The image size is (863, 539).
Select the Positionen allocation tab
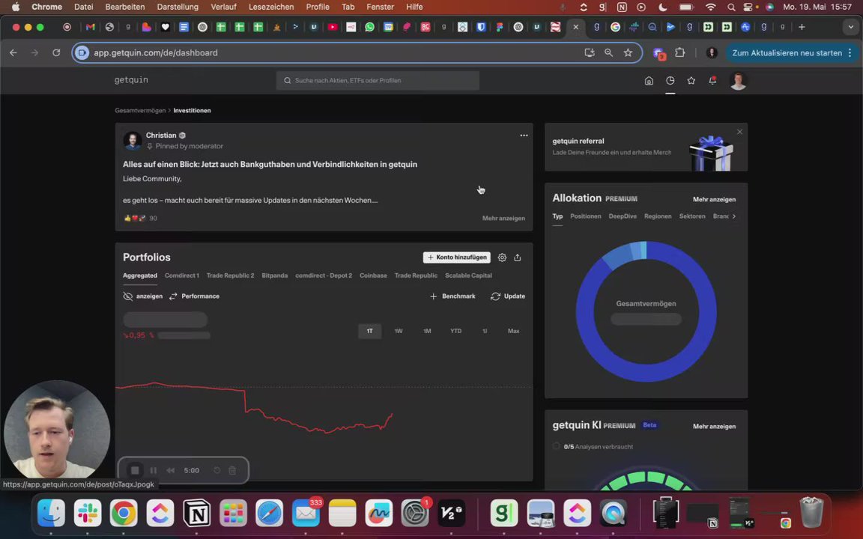(586, 216)
